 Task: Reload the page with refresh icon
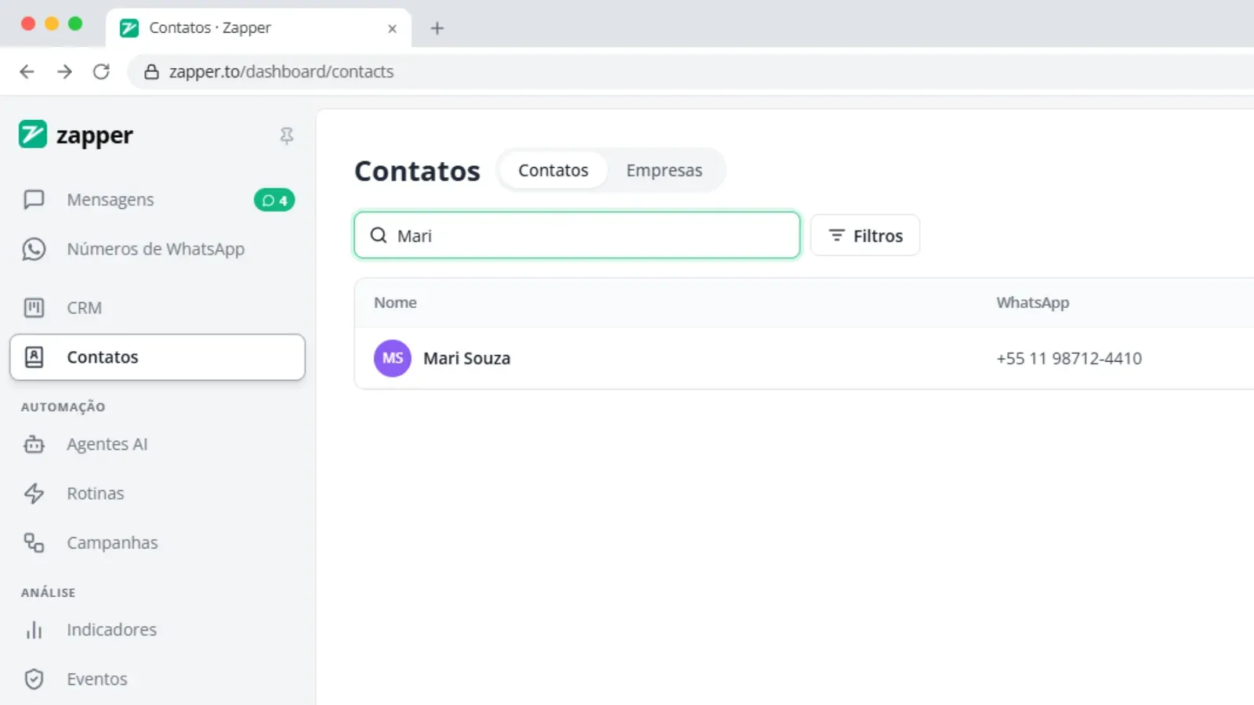(101, 72)
